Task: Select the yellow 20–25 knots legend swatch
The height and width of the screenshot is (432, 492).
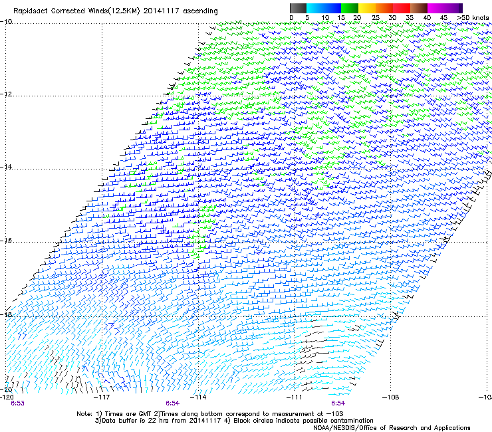Action: [x=367, y=8]
